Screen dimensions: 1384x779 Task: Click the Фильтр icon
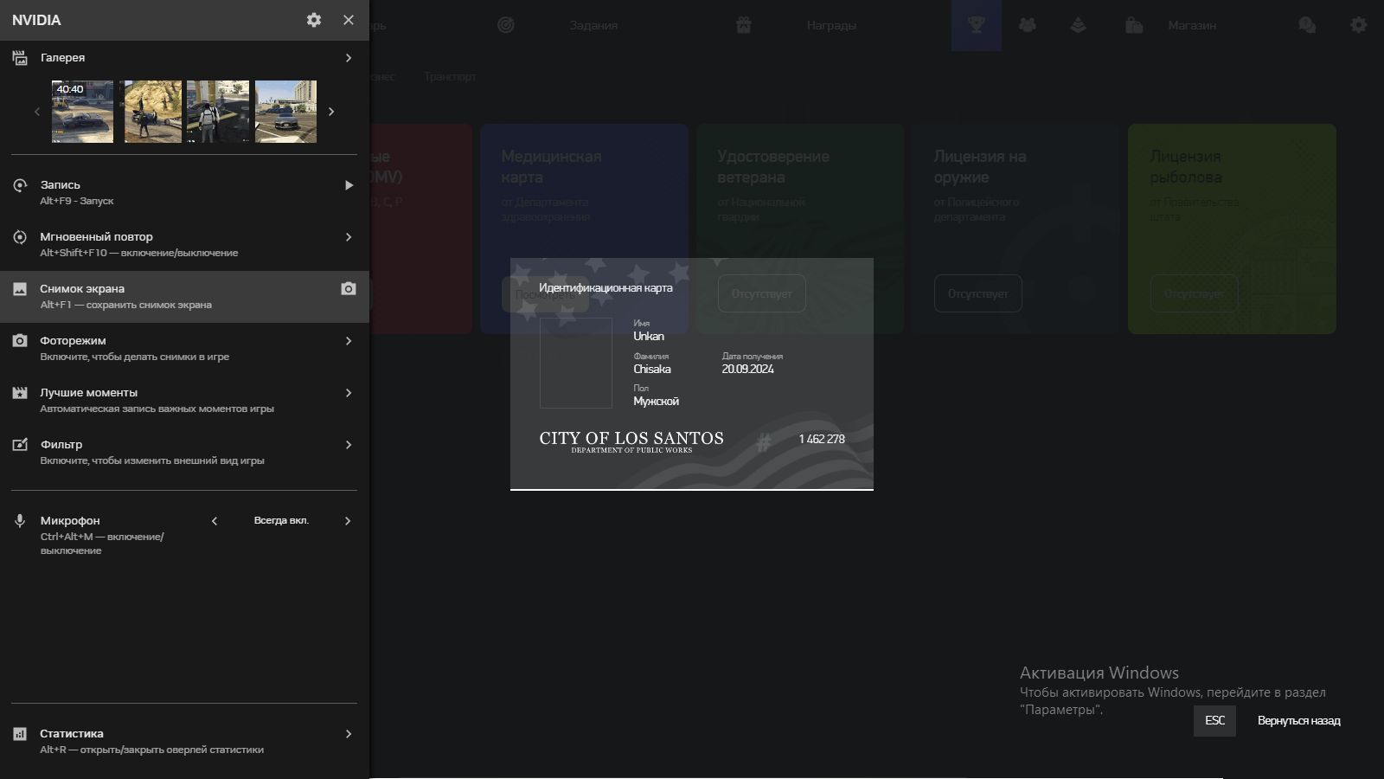point(20,445)
